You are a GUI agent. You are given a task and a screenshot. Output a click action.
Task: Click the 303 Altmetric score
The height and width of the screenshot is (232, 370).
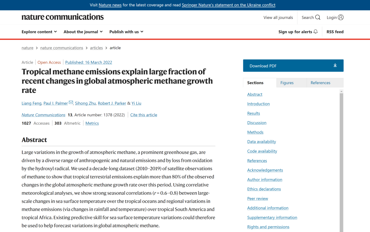click(x=67, y=123)
